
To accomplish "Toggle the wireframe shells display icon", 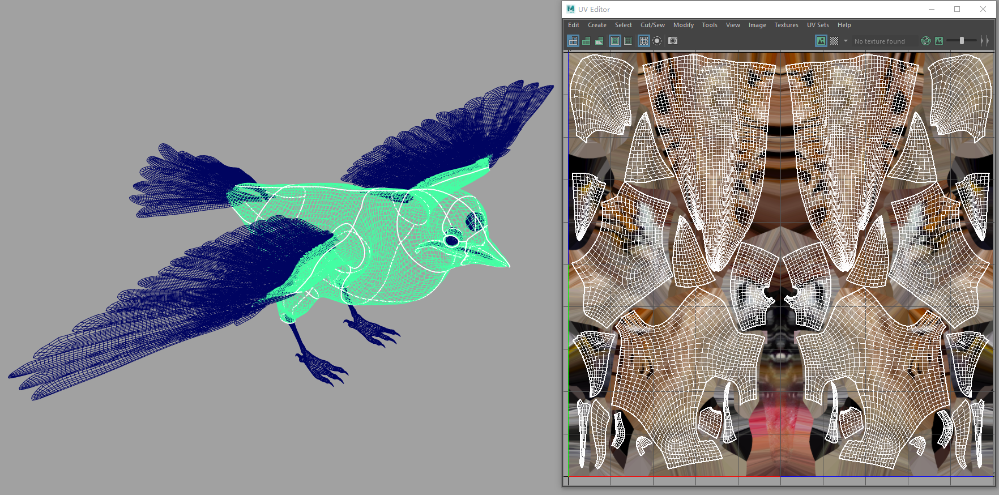I will pyautogui.click(x=573, y=41).
